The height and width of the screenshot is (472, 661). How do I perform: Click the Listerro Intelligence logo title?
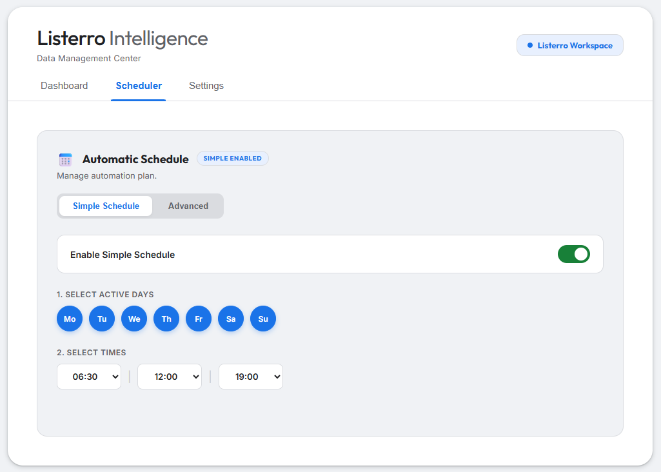tap(123, 39)
